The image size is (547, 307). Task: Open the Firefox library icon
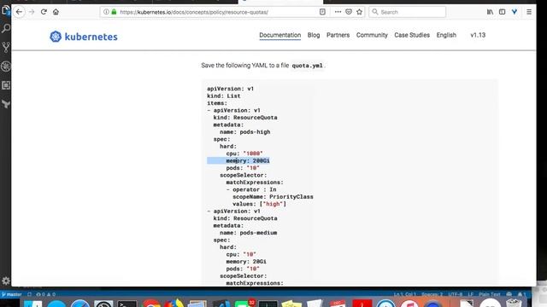coord(490,12)
